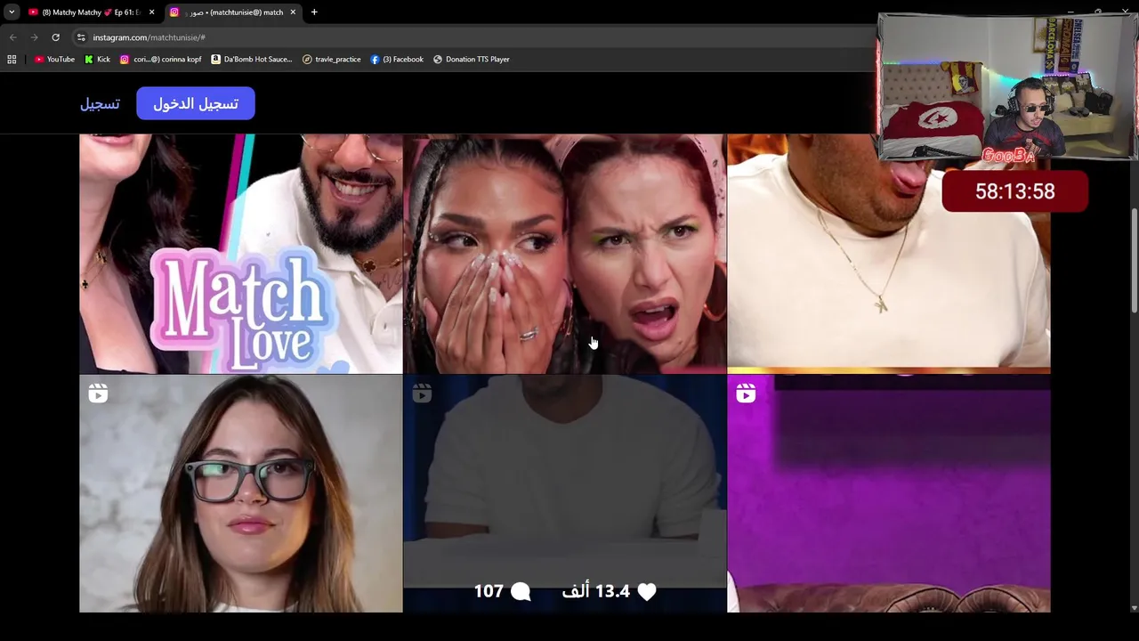
Task: Open the reel of woman wearing glasses
Action: [x=241, y=493]
